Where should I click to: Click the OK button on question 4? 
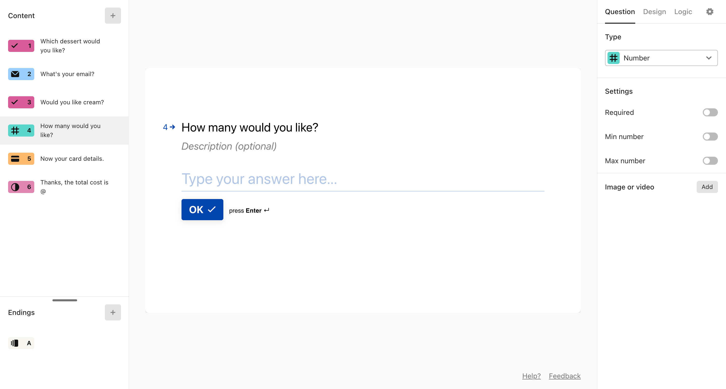(202, 210)
